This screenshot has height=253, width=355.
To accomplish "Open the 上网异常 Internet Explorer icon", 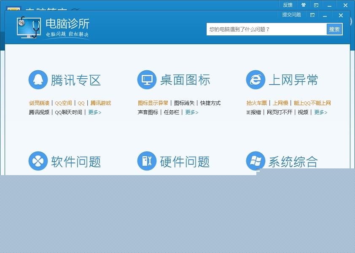I will (x=255, y=80).
